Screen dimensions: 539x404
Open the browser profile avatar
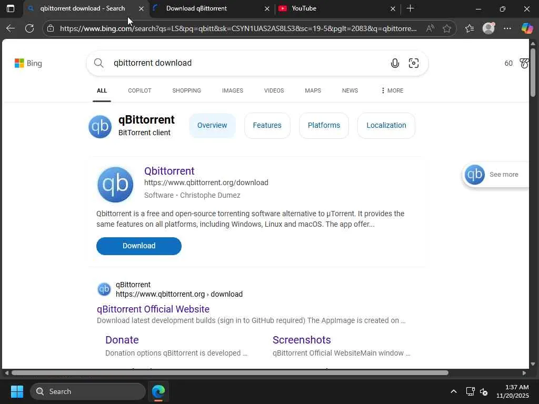(488, 28)
